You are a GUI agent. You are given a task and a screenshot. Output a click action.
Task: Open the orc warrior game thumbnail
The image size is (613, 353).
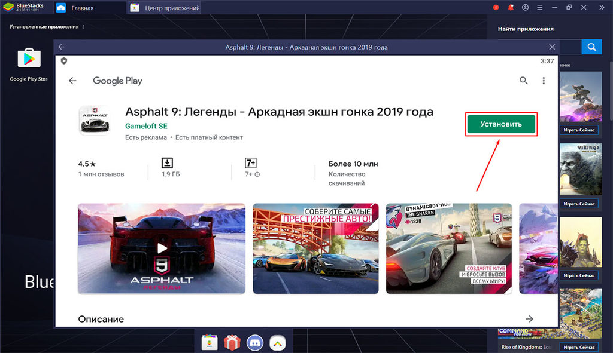click(581, 242)
